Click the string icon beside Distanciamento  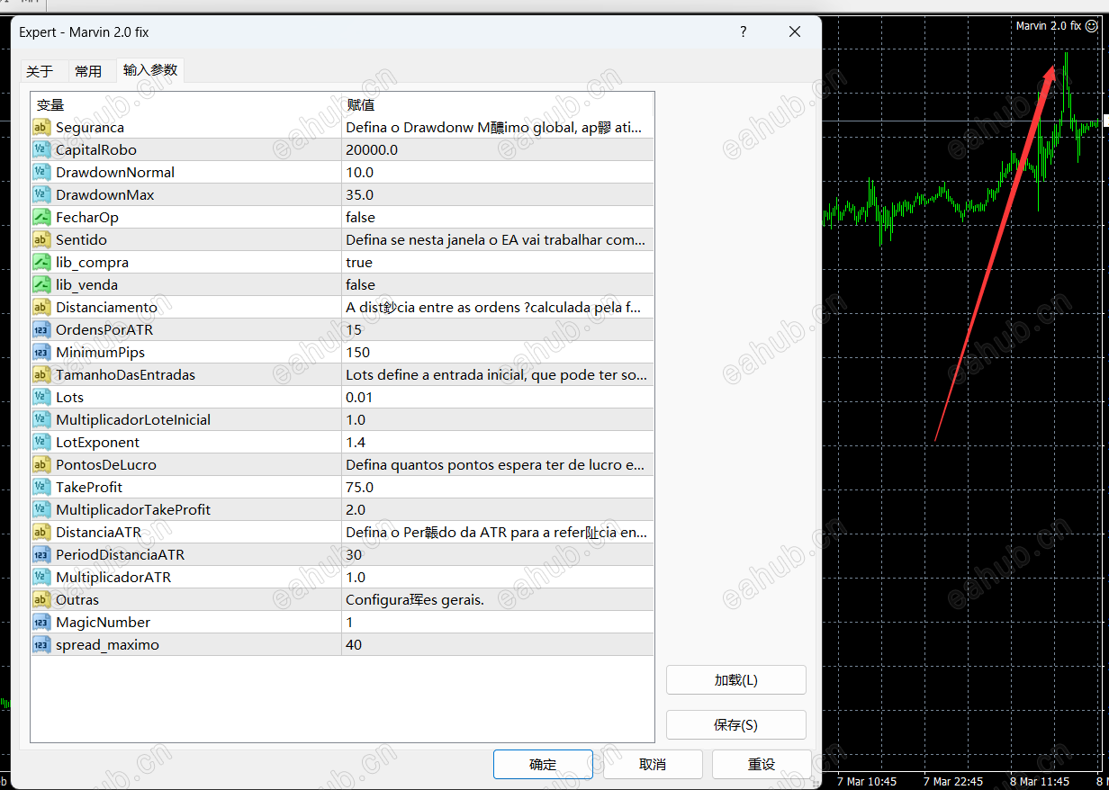[41, 308]
